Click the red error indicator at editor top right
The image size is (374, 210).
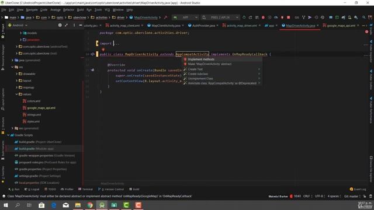[x=366, y=32]
